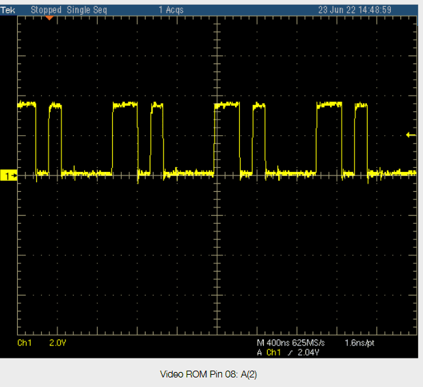Click the center crosshair of the graticule
423x387 pixels.
click(x=216, y=175)
